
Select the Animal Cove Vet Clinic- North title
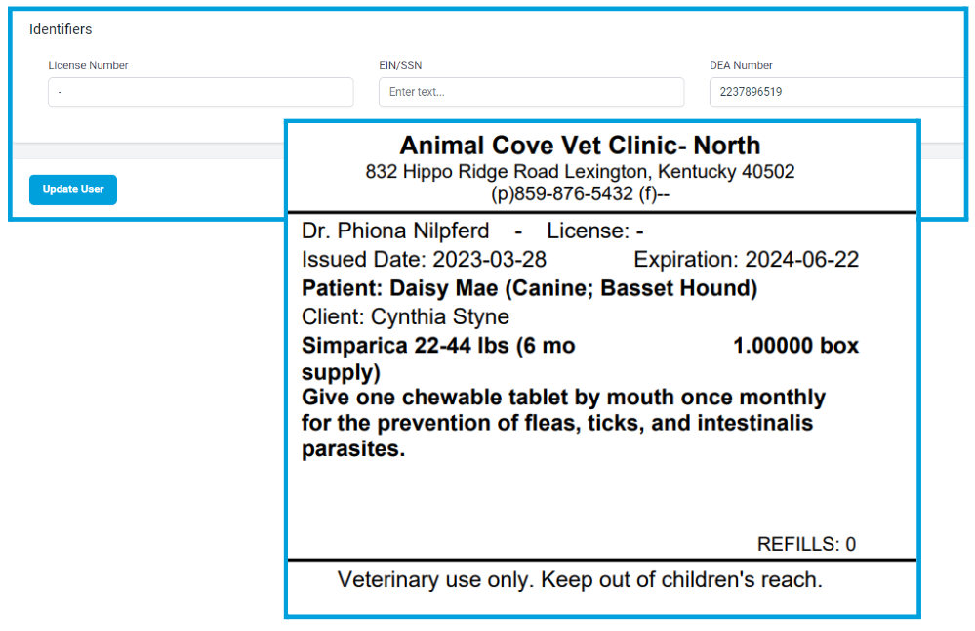pos(580,146)
